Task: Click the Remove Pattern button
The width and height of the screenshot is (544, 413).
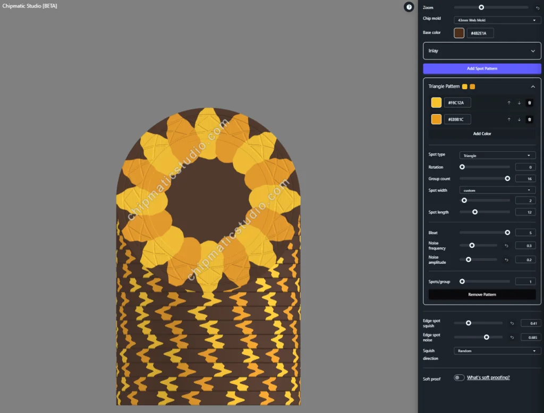Action: click(x=482, y=295)
